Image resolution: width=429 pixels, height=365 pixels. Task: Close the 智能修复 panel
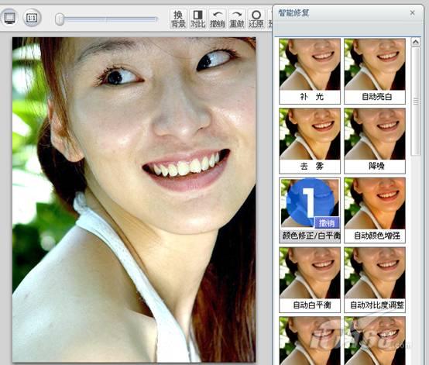point(412,13)
